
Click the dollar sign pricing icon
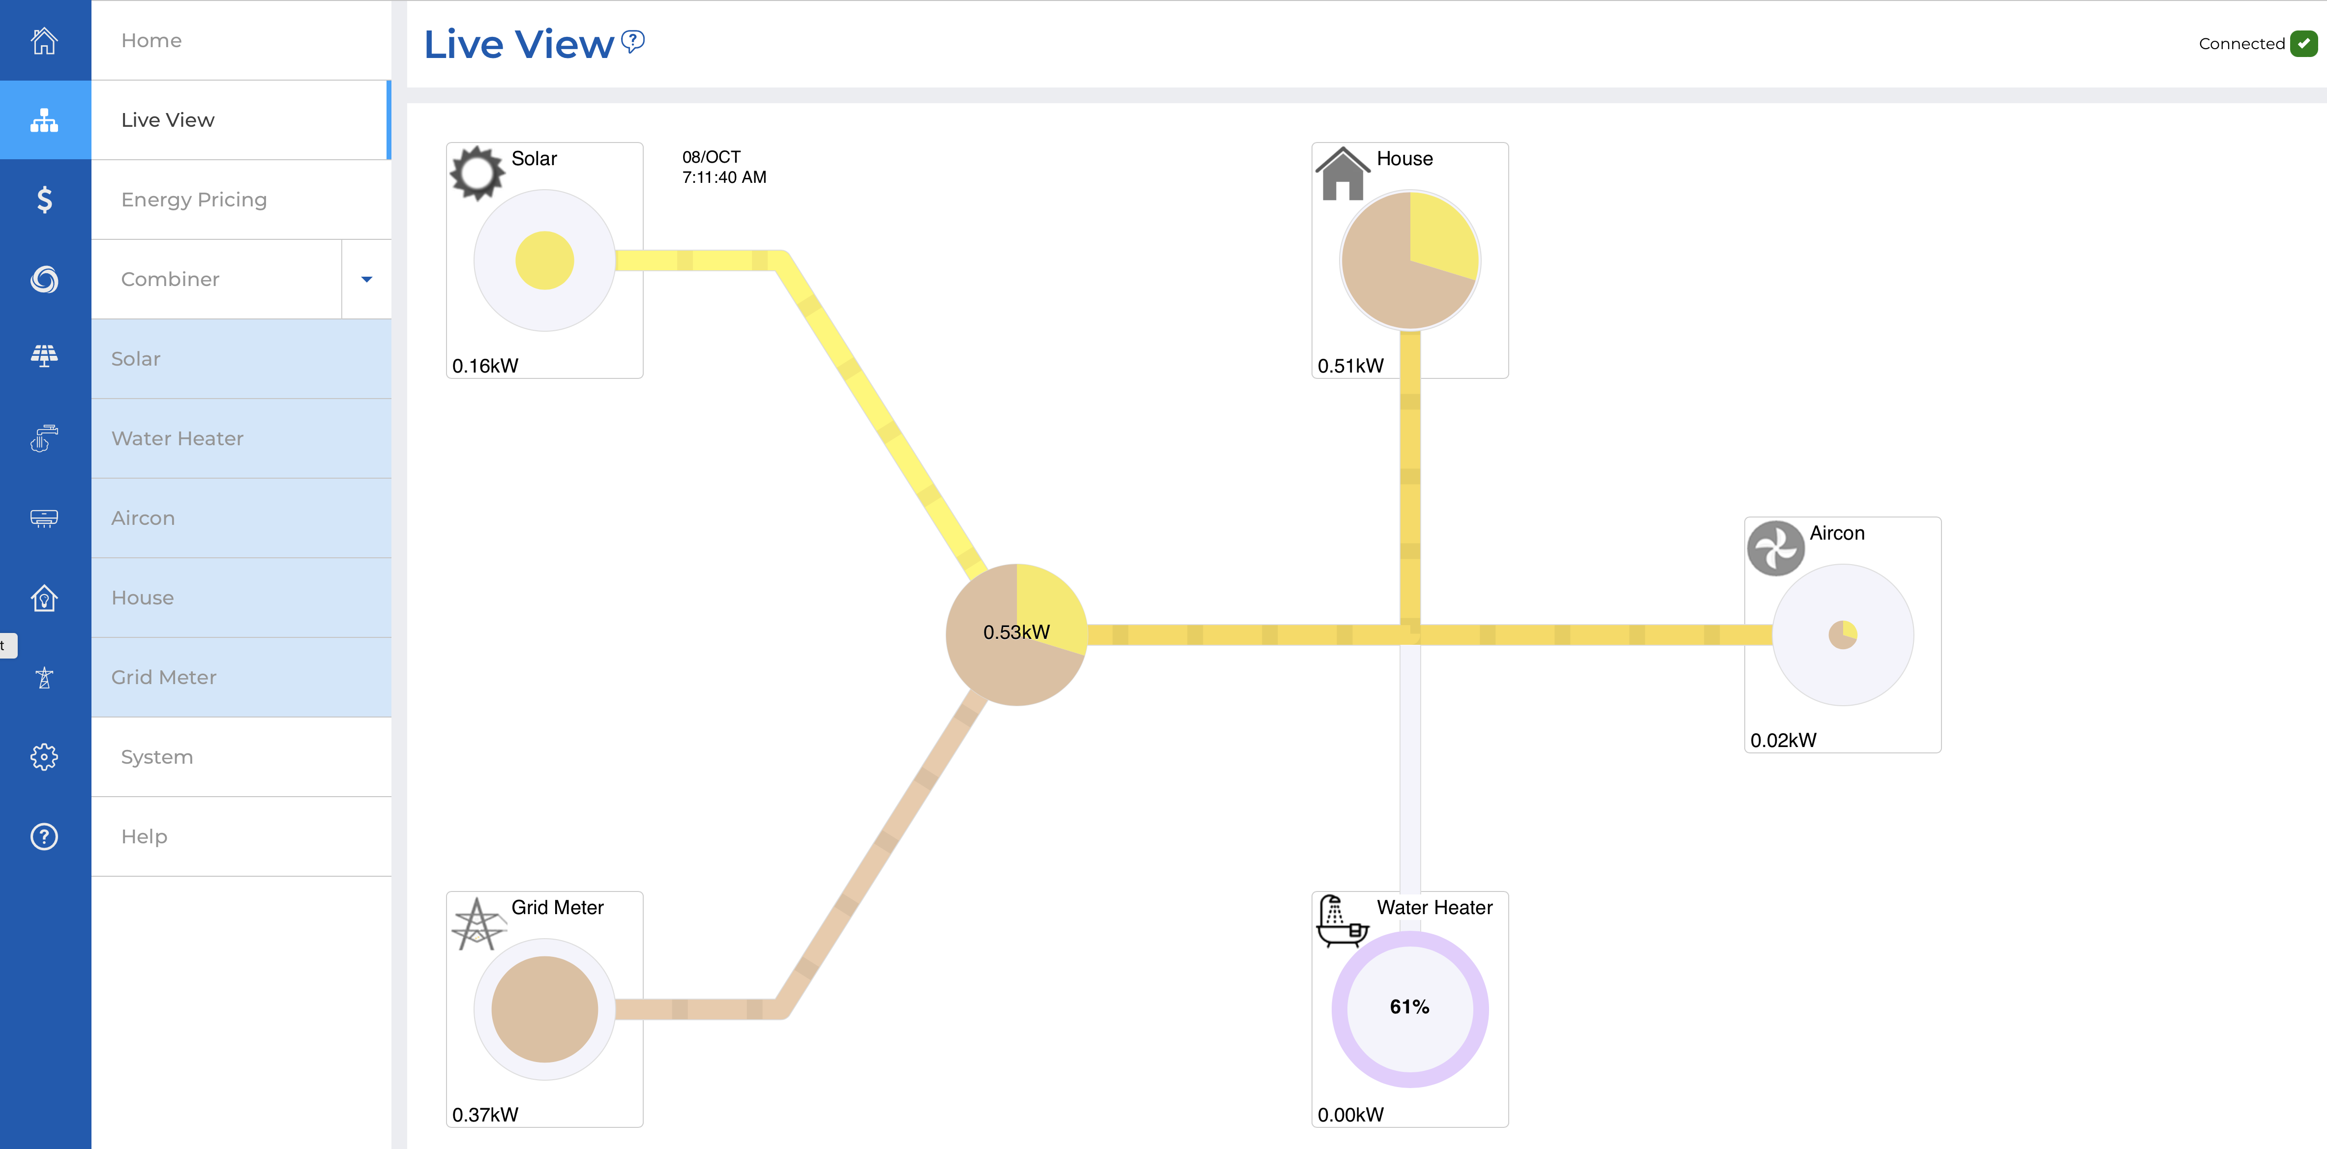[44, 200]
